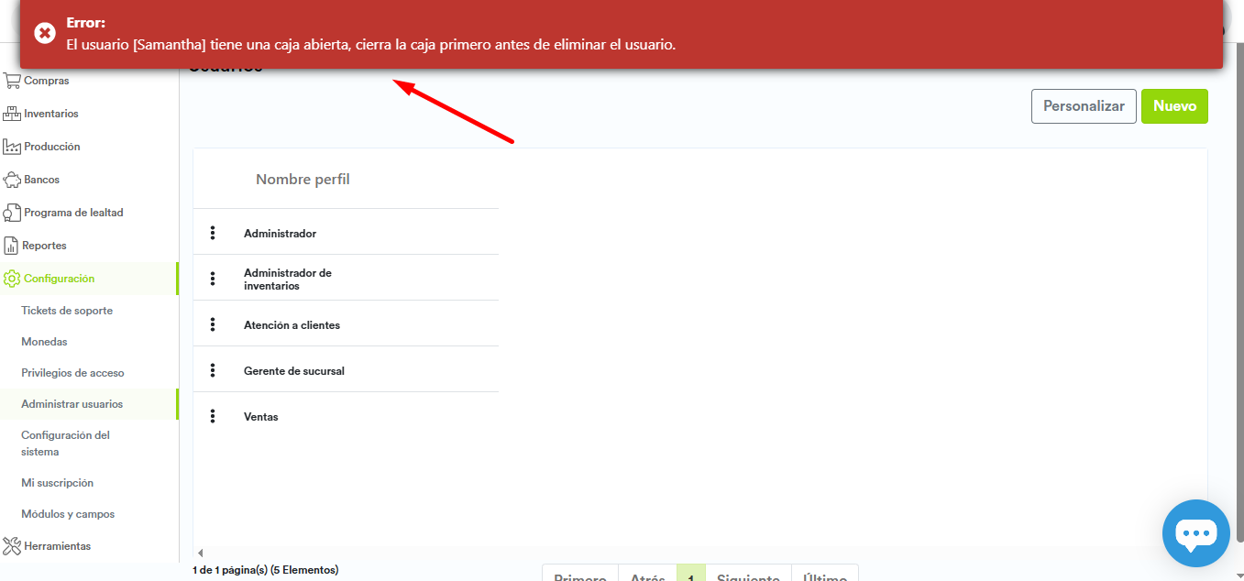This screenshot has height=581, width=1244.
Task: Click the green Nuevo button
Action: (1173, 106)
